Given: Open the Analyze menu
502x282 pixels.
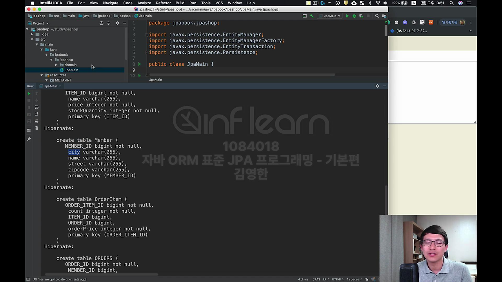Looking at the screenshot, I should pos(144,3).
